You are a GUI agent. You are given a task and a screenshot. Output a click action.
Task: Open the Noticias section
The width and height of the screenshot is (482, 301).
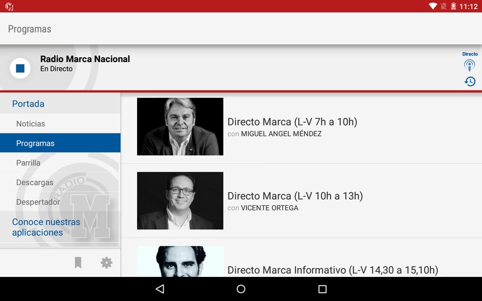[60, 123]
